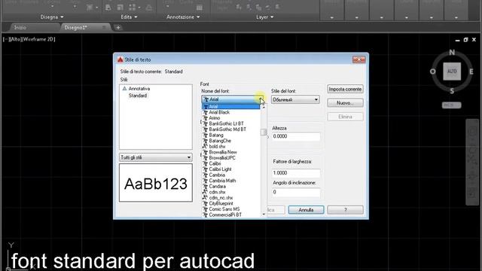Viewport: 482px width, 271px height.
Task: Choose the cdm_nc.shx font entry
Action: point(221,198)
